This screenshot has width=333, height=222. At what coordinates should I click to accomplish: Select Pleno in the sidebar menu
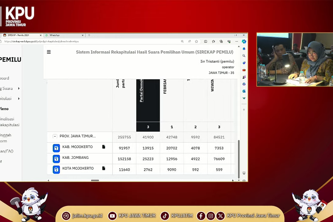(4, 109)
